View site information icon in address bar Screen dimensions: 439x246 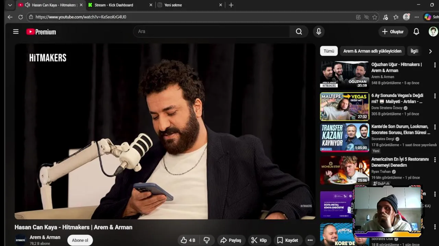[x=31, y=17]
